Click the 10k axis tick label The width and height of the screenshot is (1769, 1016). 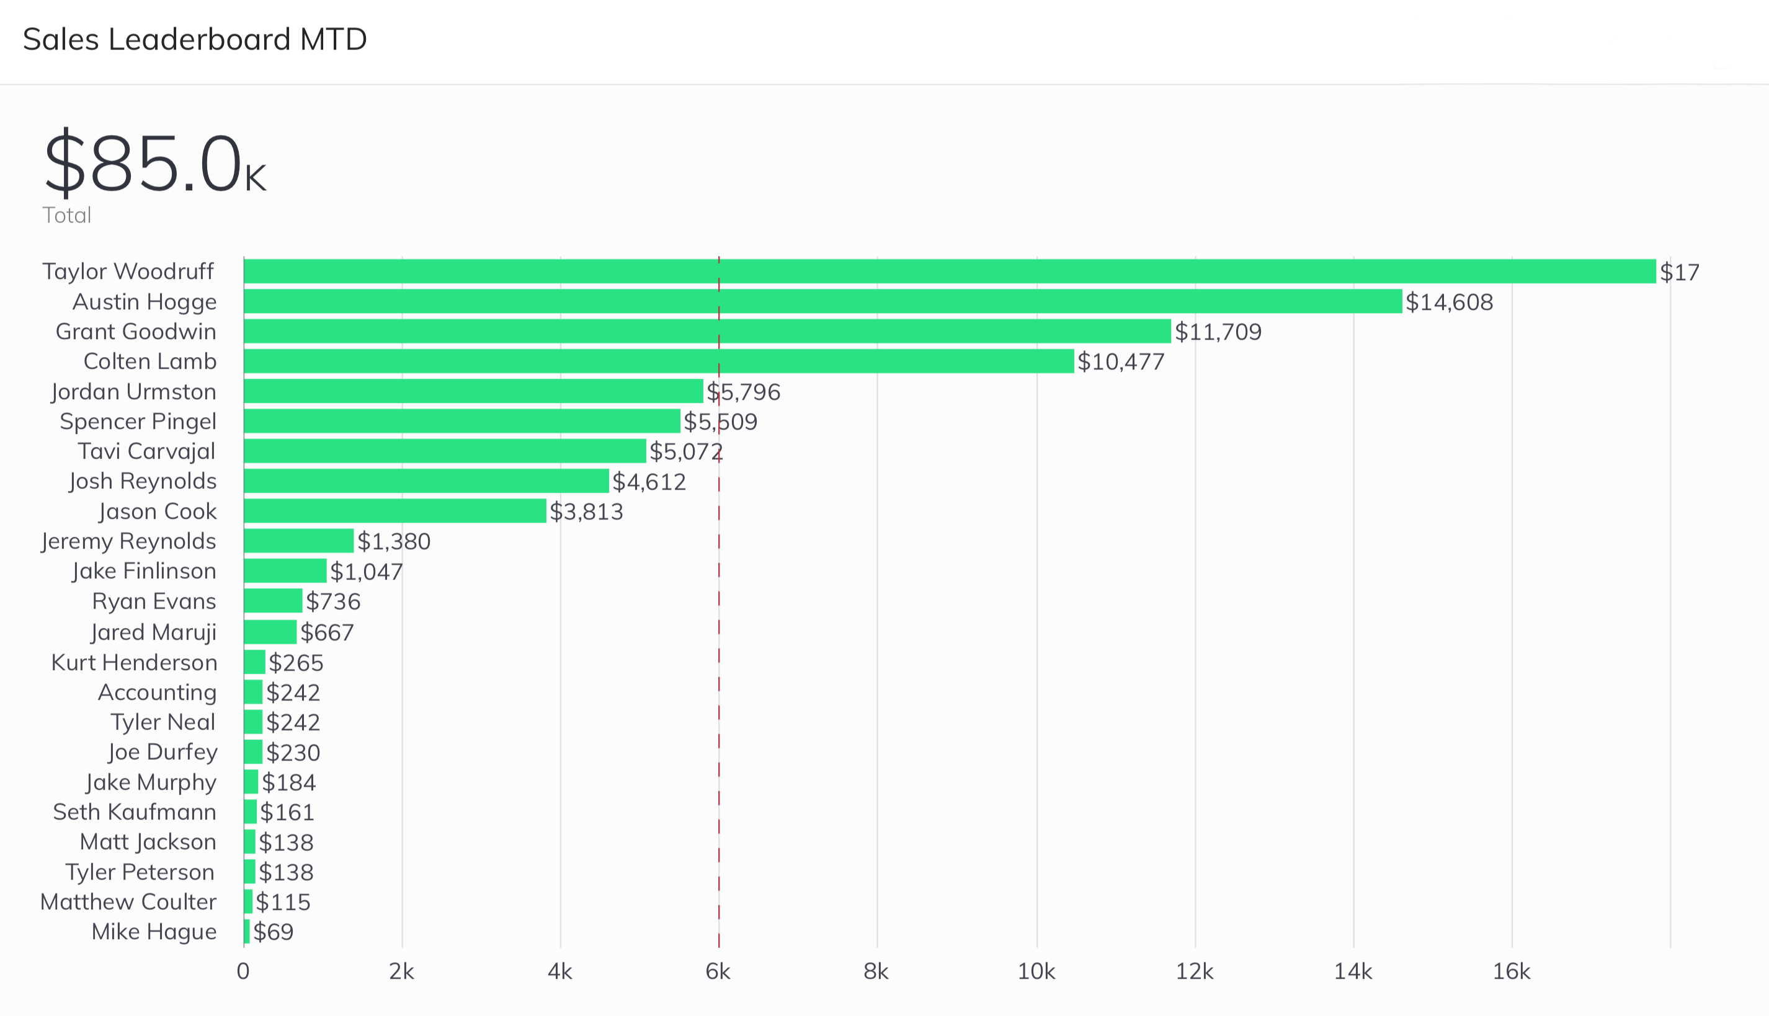coord(1036,971)
